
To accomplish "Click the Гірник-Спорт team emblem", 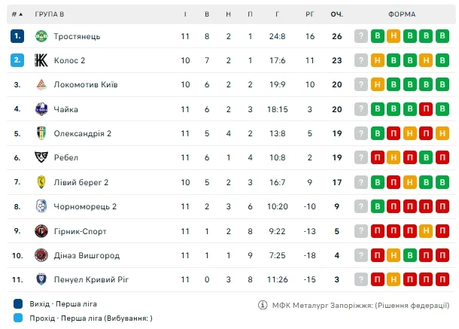I will click(41, 231).
